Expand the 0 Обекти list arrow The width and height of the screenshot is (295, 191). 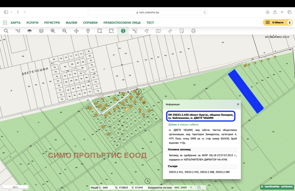[290, 22]
